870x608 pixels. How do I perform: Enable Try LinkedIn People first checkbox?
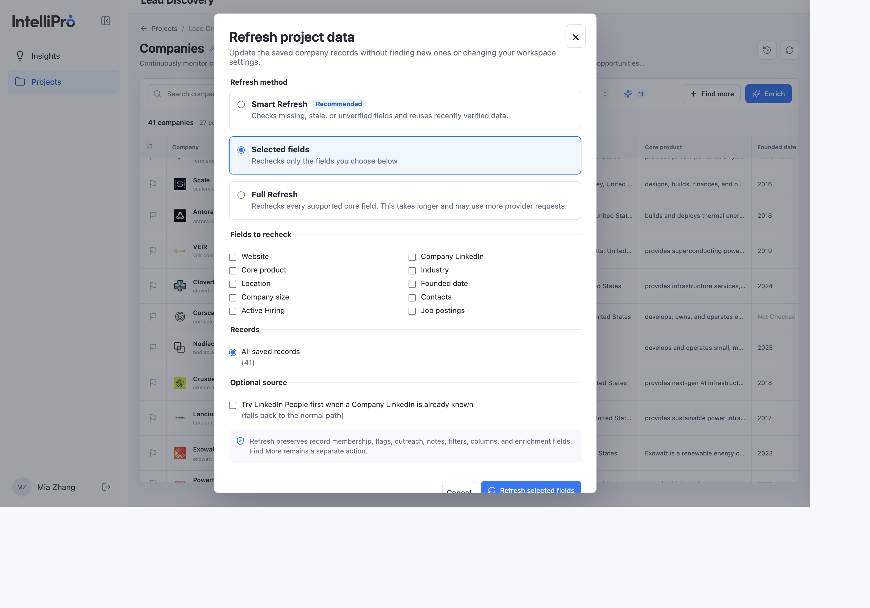pos(233,405)
